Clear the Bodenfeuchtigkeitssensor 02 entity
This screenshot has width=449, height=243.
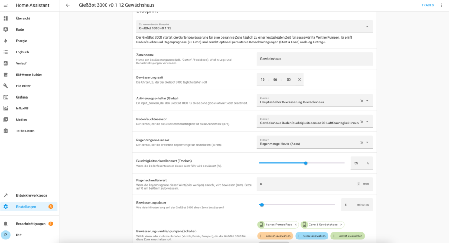pyautogui.click(x=362, y=122)
